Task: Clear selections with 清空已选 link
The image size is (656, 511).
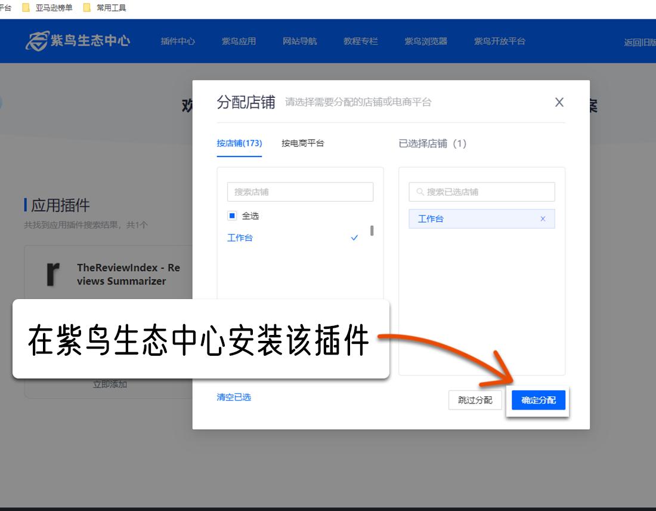Action: point(233,397)
